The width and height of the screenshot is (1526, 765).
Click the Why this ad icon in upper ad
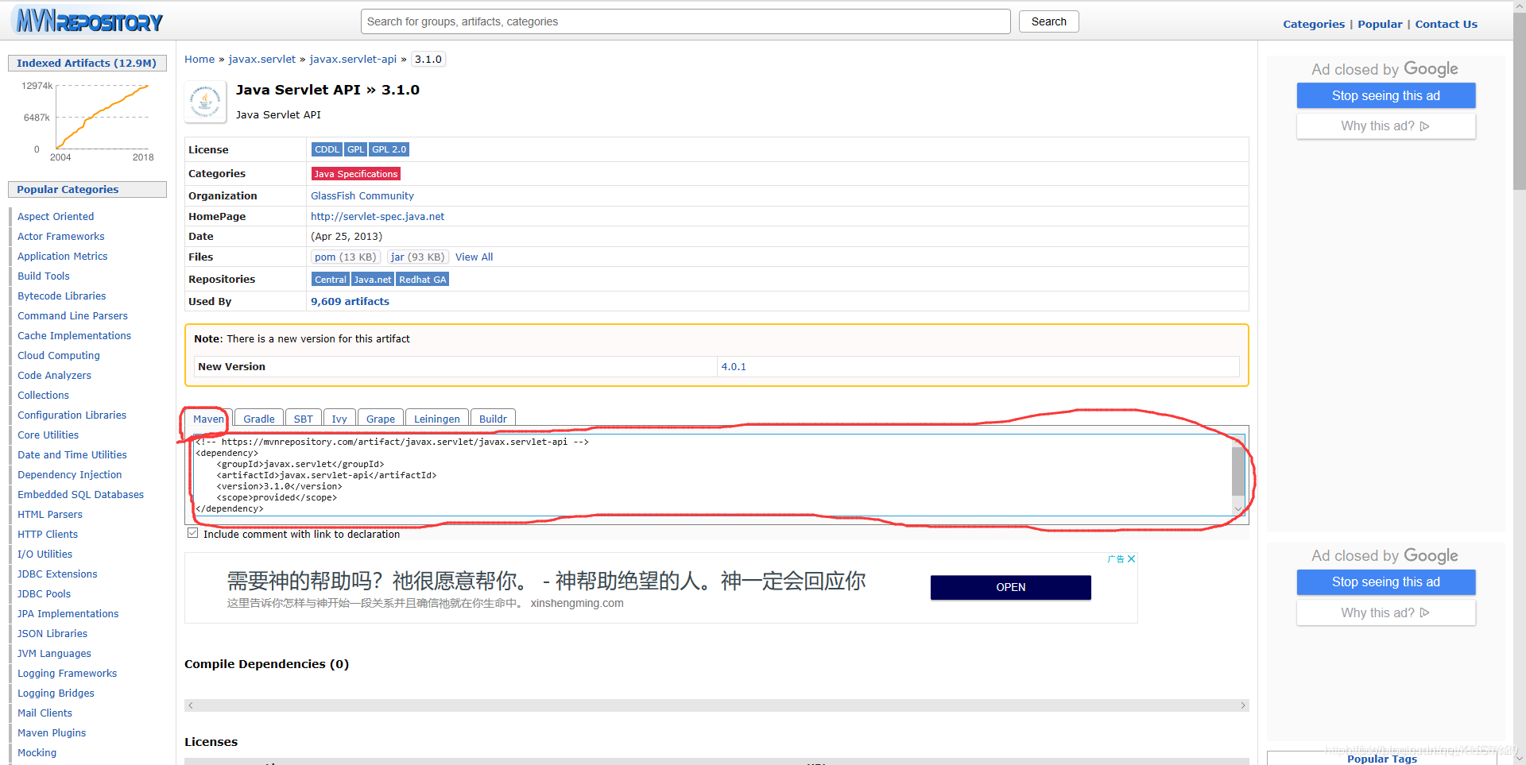pyautogui.click(x=1425, y=126)
